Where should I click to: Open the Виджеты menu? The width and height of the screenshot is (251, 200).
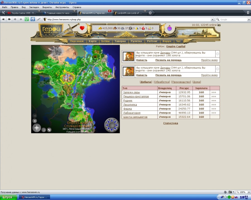pyautogui.click(x=47, y=7)
